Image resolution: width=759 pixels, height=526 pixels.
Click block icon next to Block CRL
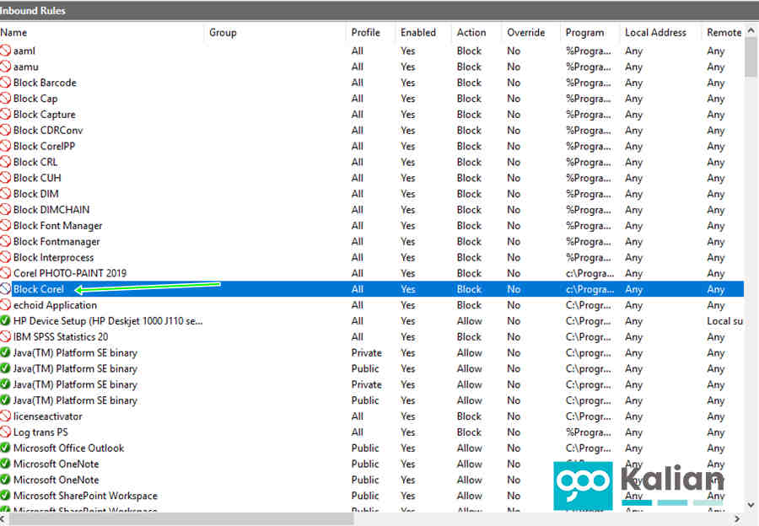point(5,162)
